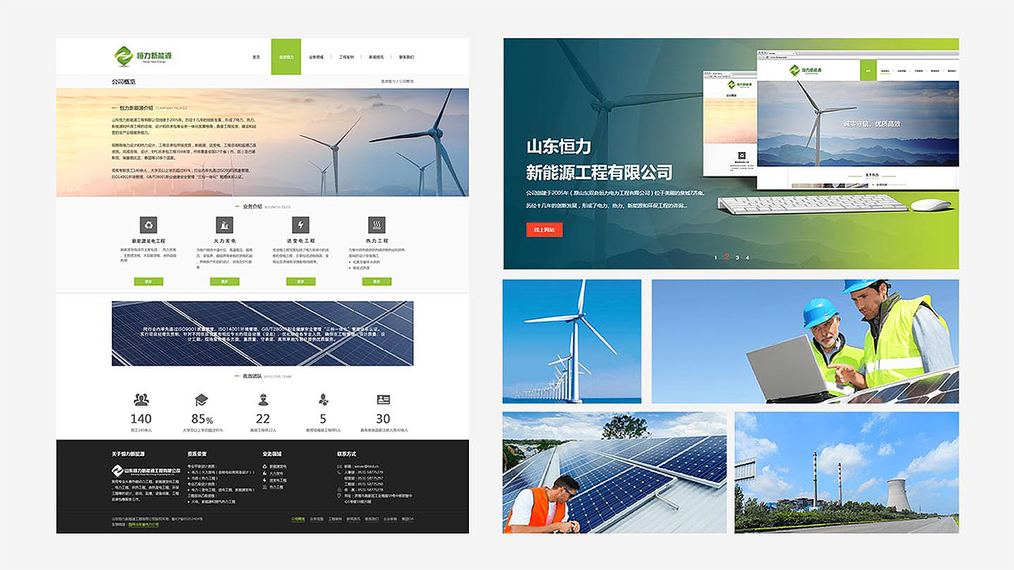The image size is (1014, 570).
Task: Click the 恒力新能源介绍 section heading
Action: (136, 108)
